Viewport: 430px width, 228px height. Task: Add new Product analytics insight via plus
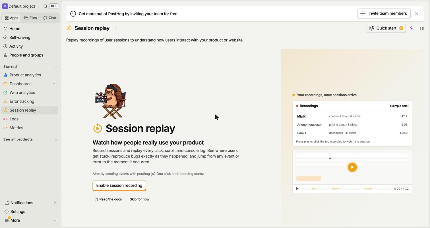(54, 75)
